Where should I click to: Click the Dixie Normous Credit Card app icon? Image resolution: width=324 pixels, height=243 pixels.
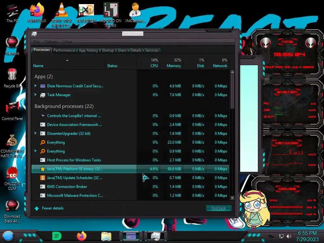(43, 86)
